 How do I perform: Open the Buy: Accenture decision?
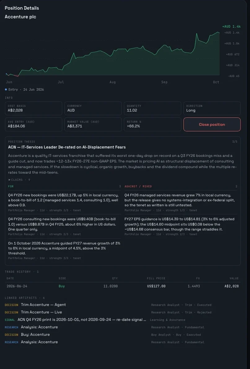tap(35, 335)
